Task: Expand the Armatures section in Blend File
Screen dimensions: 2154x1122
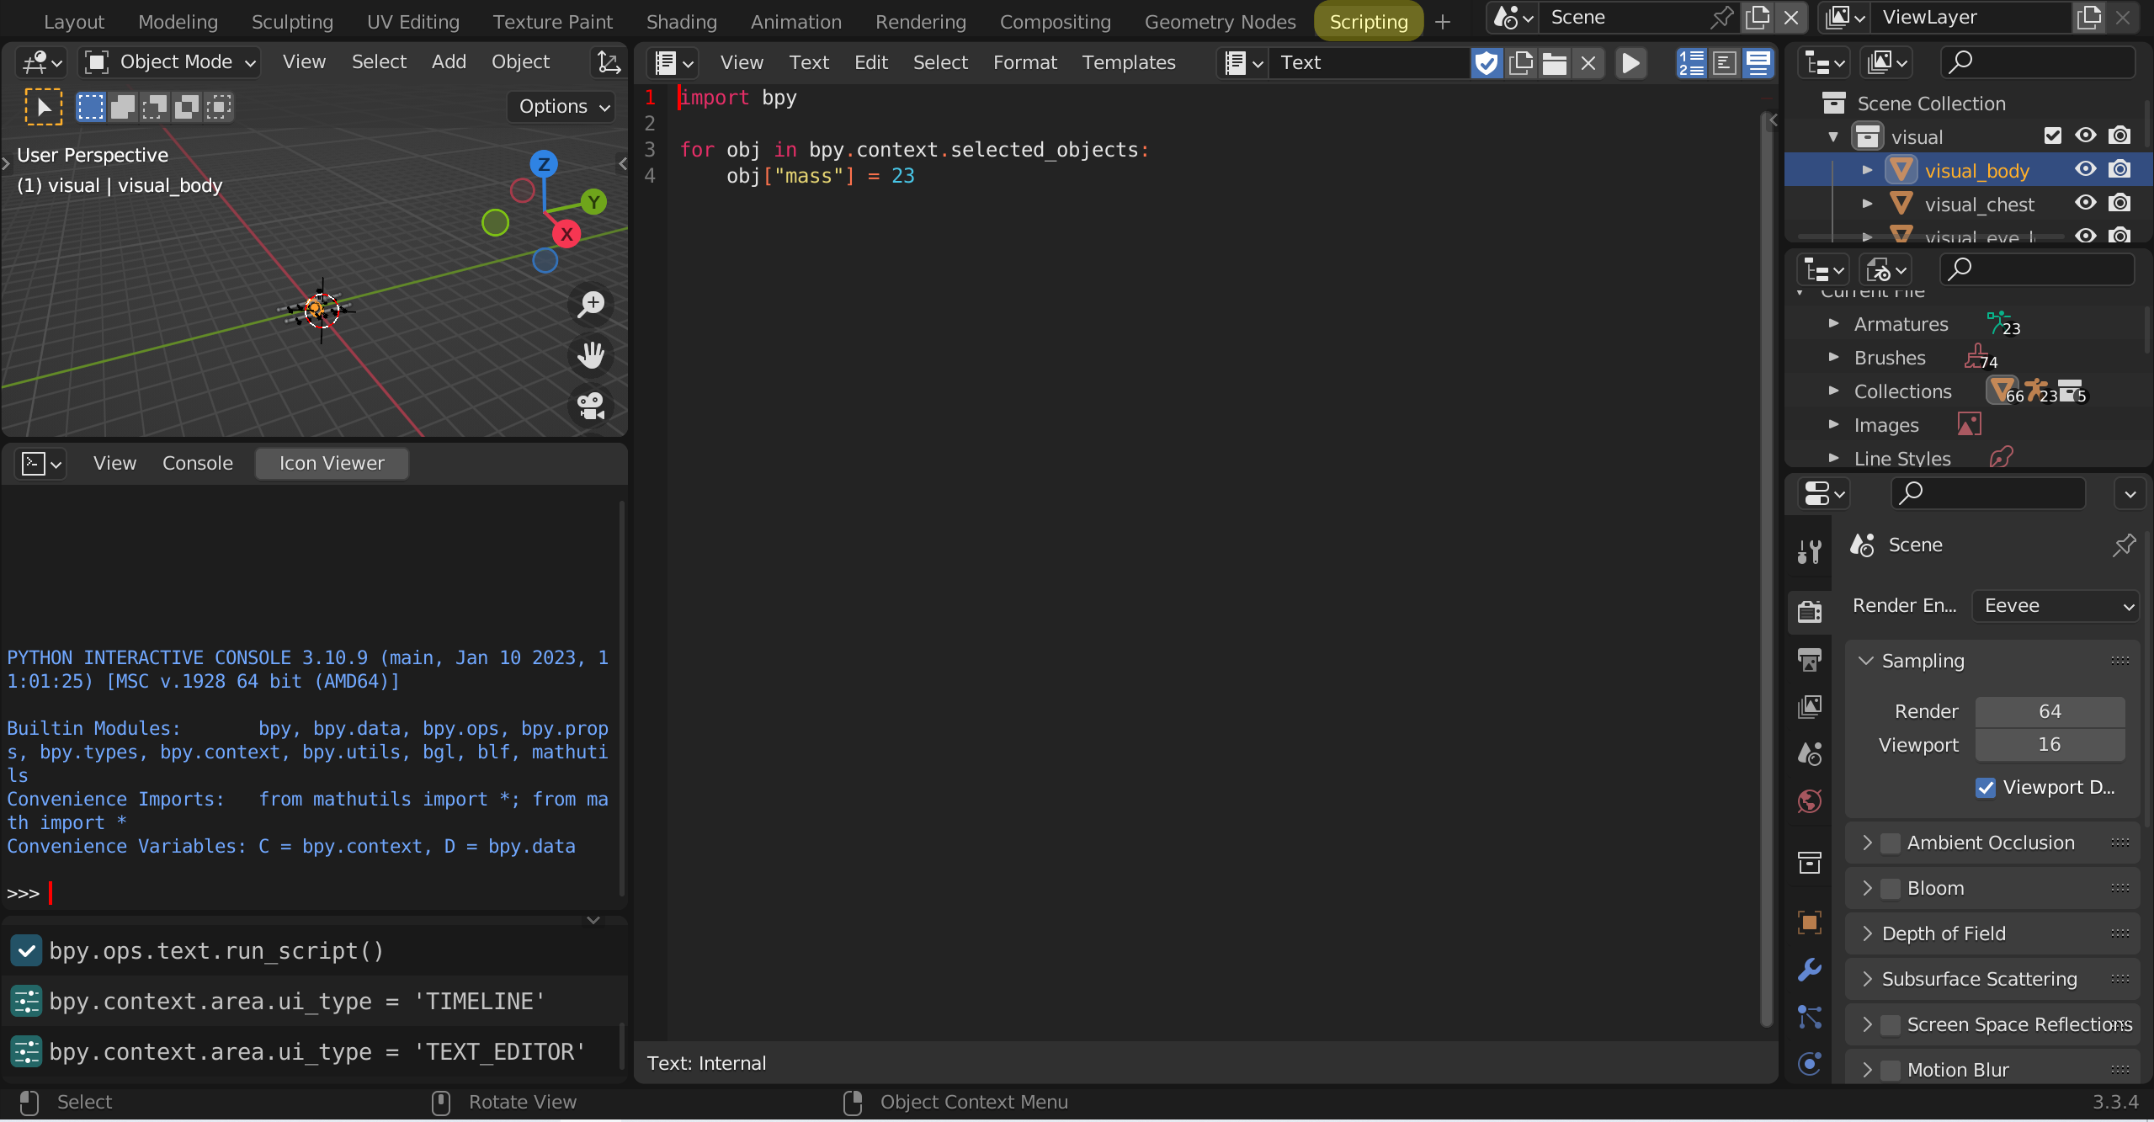Action: point(1833,324)
